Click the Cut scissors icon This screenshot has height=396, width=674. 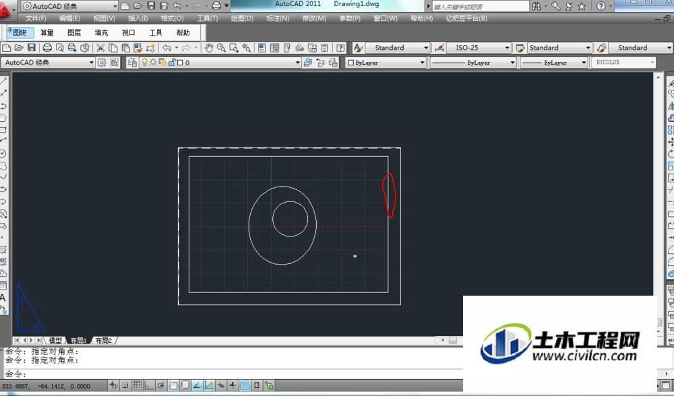coord(100,48)
